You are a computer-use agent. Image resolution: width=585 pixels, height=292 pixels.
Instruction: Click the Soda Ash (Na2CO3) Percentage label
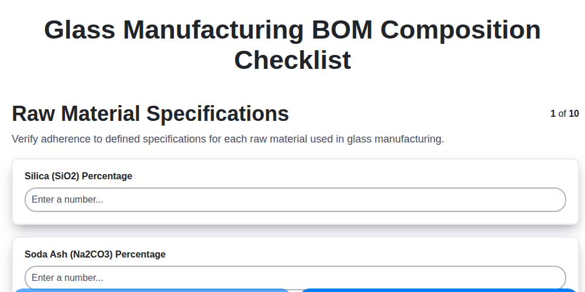pos(95,254)
